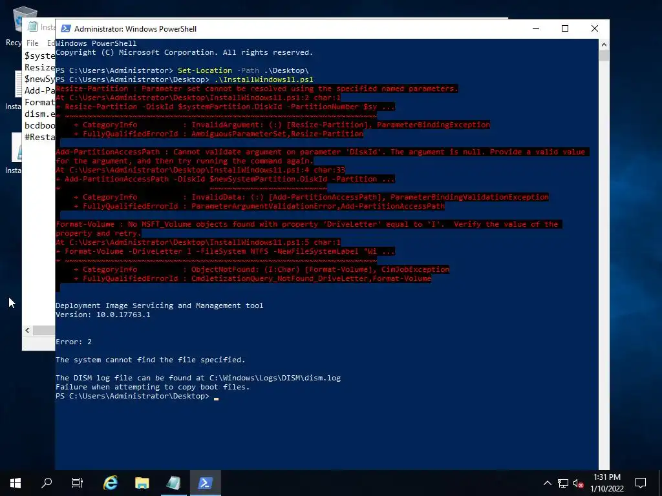The width and height of the screenshot is (662, 496).
Task: Open File menu in Notepad window
Action: click(x=32, y=43)
